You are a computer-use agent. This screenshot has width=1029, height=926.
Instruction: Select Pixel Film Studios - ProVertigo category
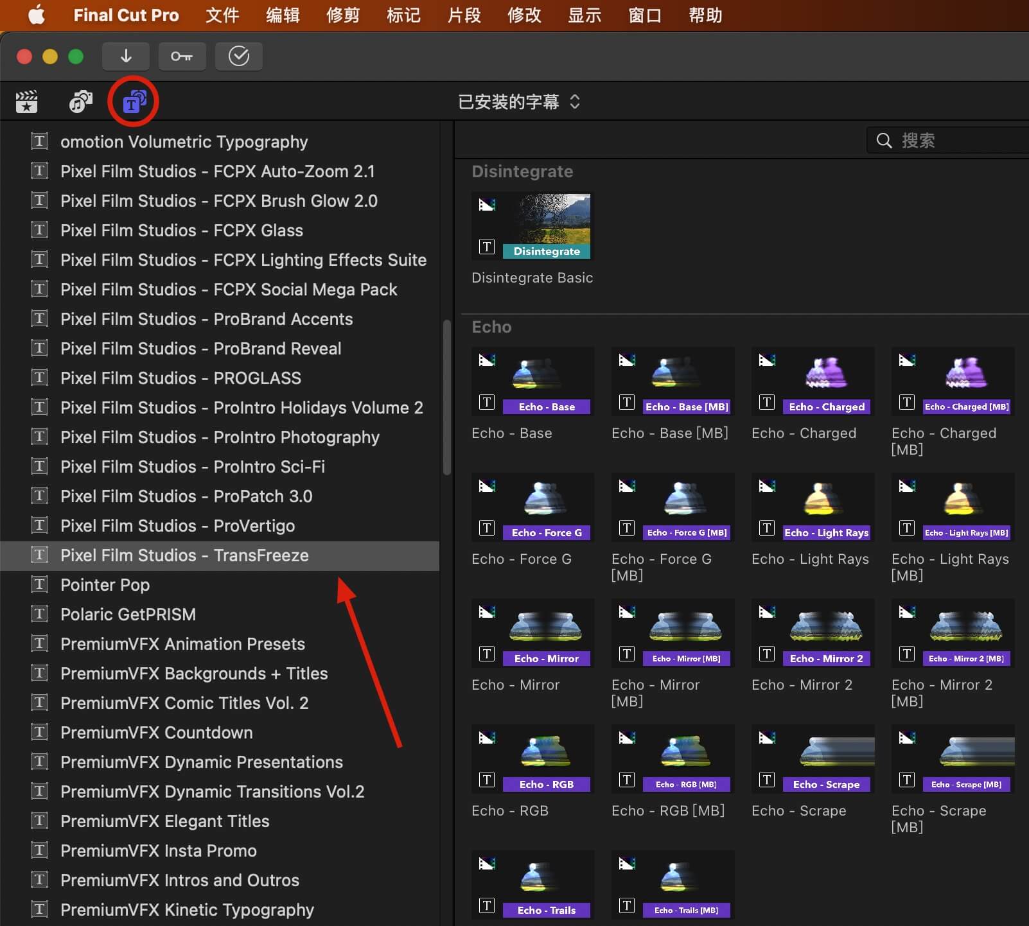[x=177, y=526]
